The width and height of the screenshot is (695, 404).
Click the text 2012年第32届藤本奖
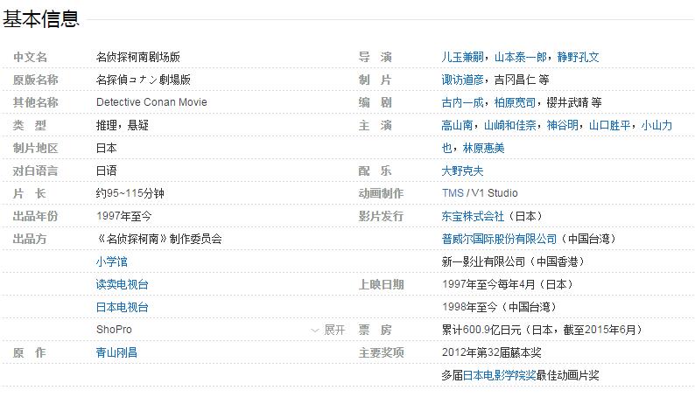click(492, 352)
